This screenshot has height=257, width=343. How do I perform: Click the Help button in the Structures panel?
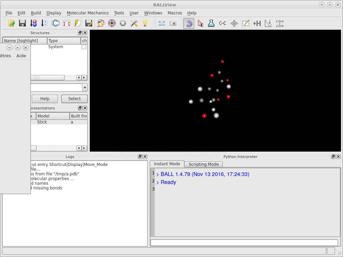tap(45, 99)
